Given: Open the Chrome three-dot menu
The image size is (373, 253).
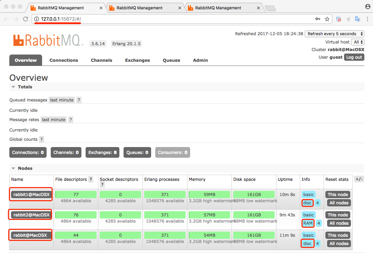Looking at the screenshot, I should click(367, 19).
